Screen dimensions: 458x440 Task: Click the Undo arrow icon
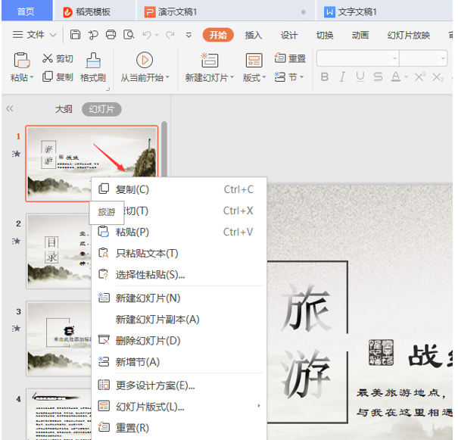pyautogui.click(x=147, y=35)
